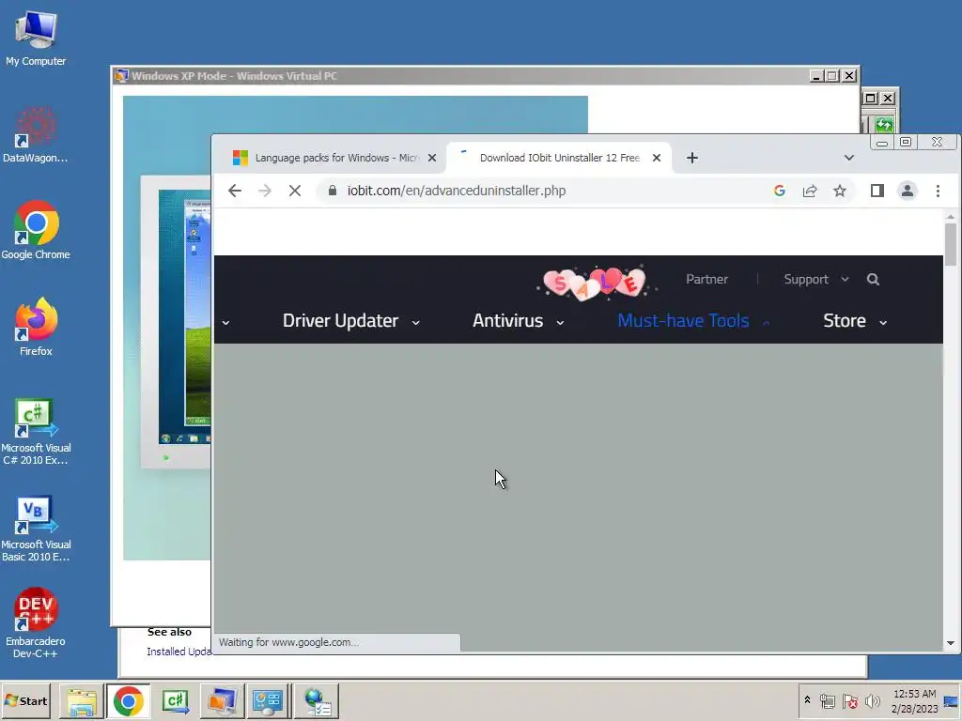This screenshot has width=962, height=721.
Task: Expand the Antivirus menu
Action: point(518,321)
